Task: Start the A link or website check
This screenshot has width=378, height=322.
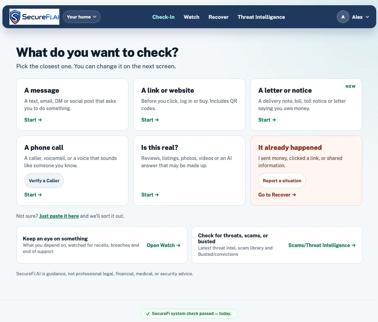Action: tap(150, 120)
